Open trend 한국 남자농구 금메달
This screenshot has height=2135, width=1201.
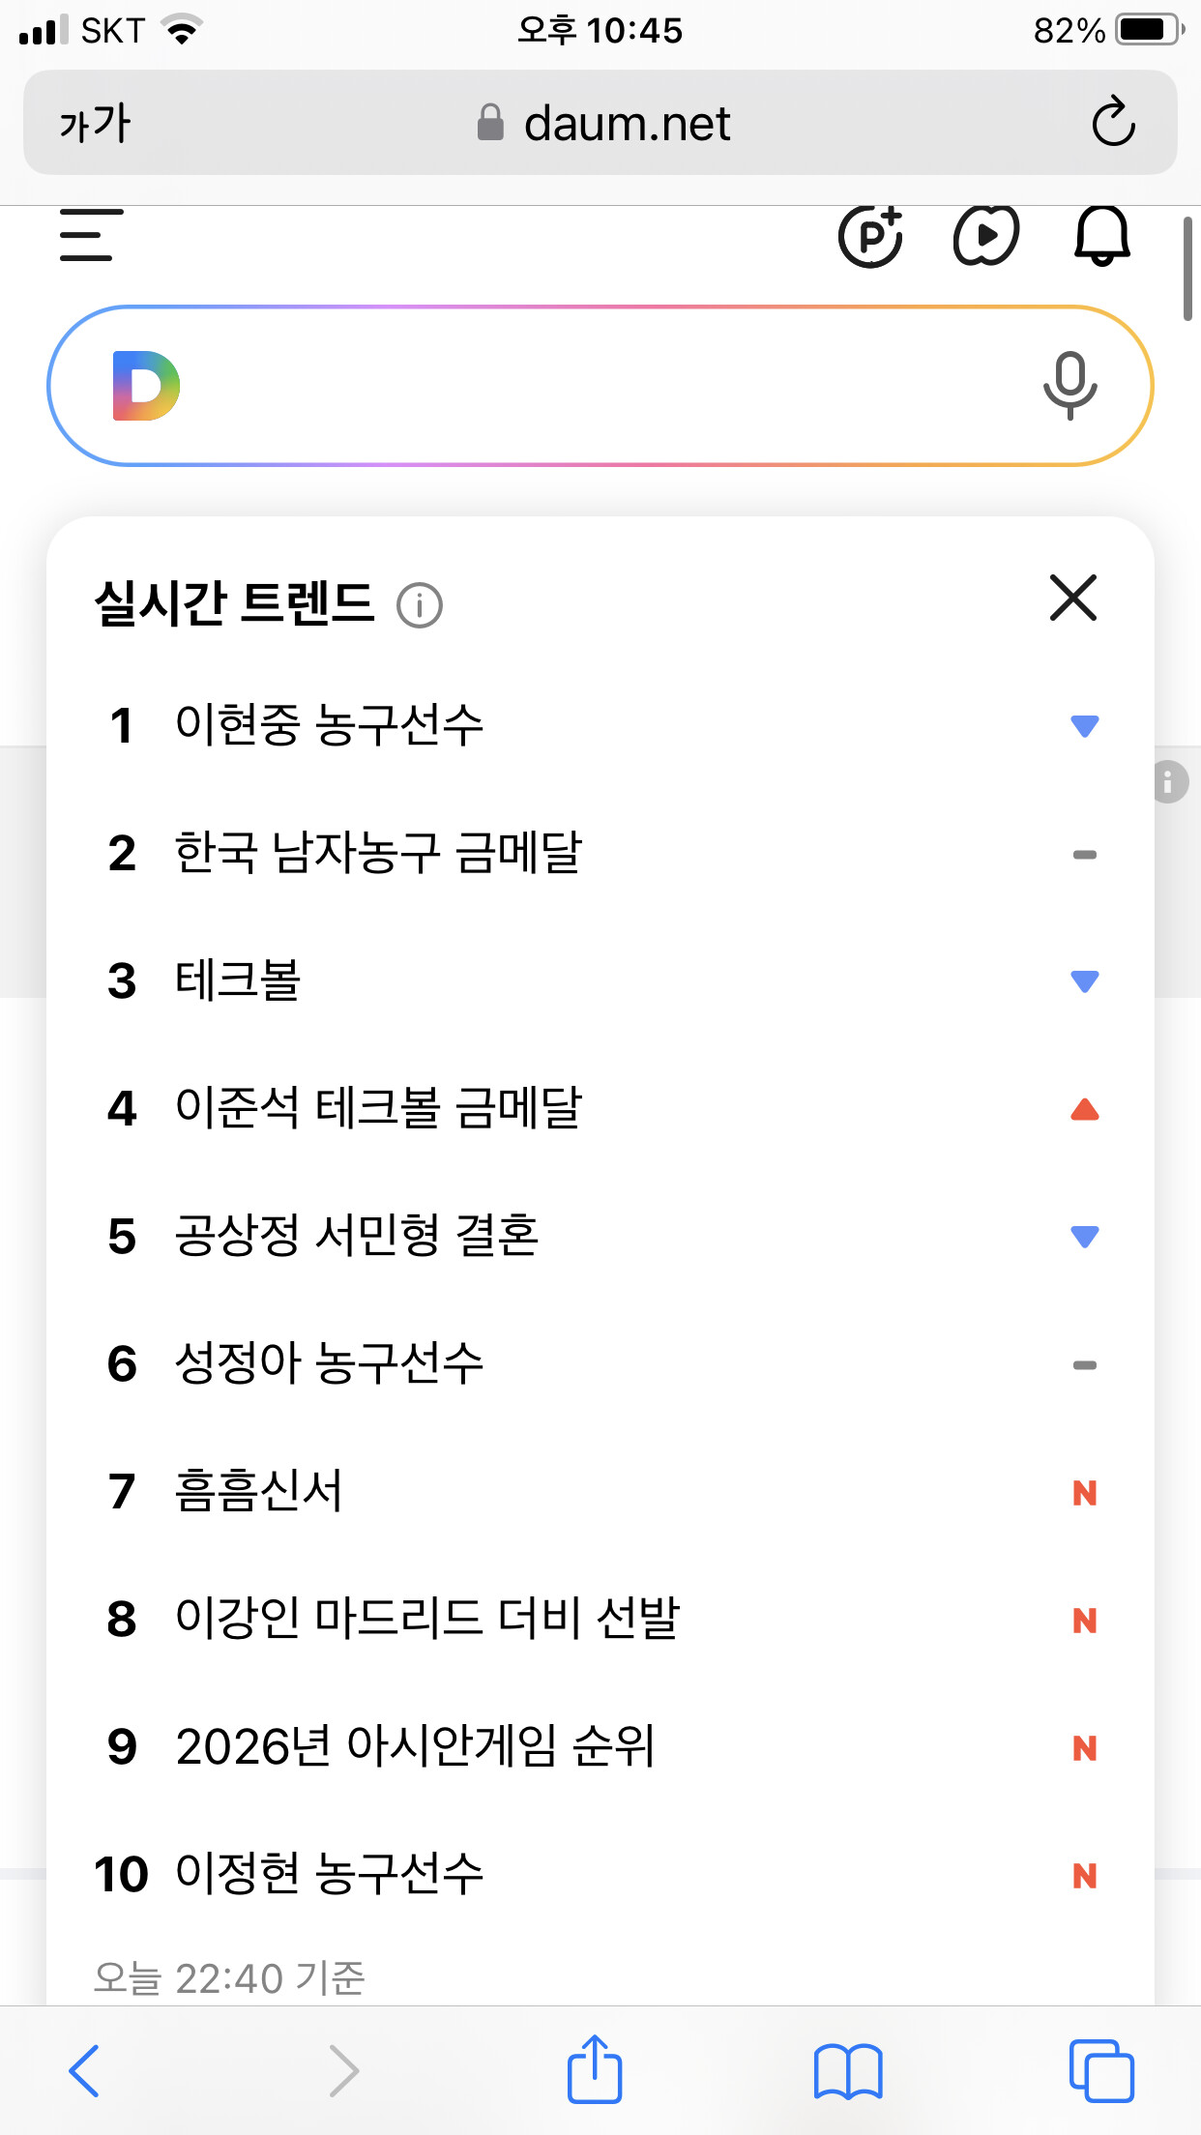click(378, 853)
